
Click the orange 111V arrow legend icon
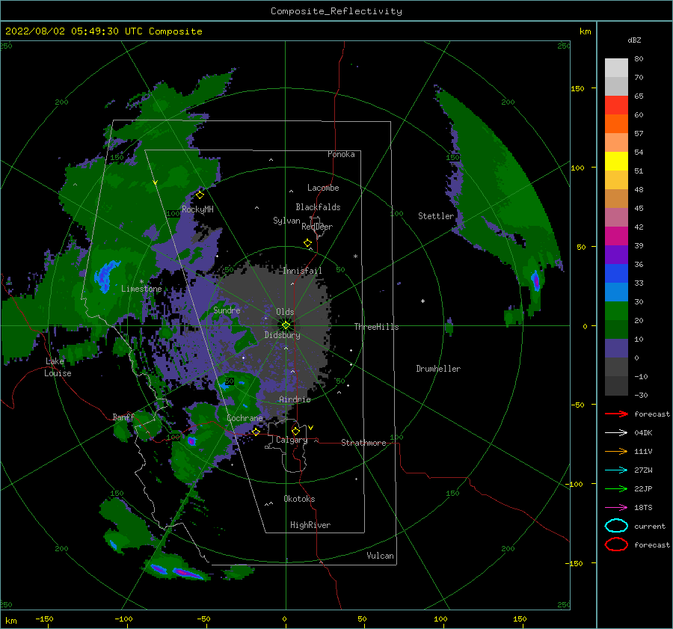pyautogui.click(x=616, y=451)
